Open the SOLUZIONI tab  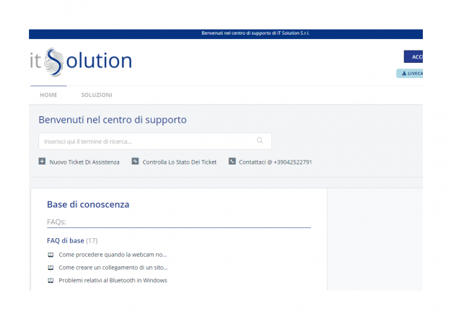[x=97, y=95]
